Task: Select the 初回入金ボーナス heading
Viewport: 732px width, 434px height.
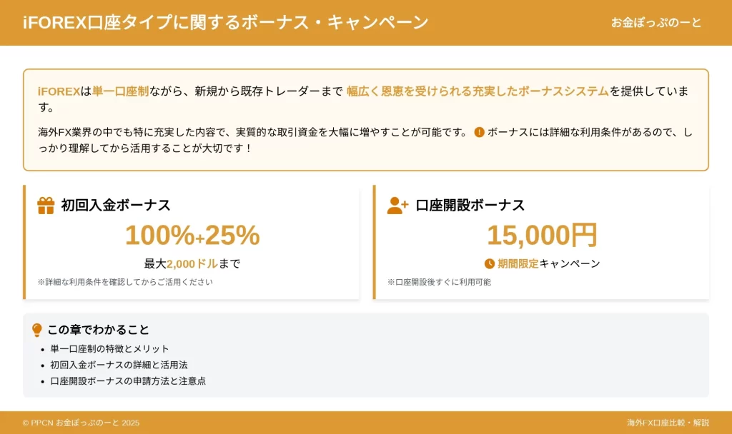Action: click(x=116, y=205)
